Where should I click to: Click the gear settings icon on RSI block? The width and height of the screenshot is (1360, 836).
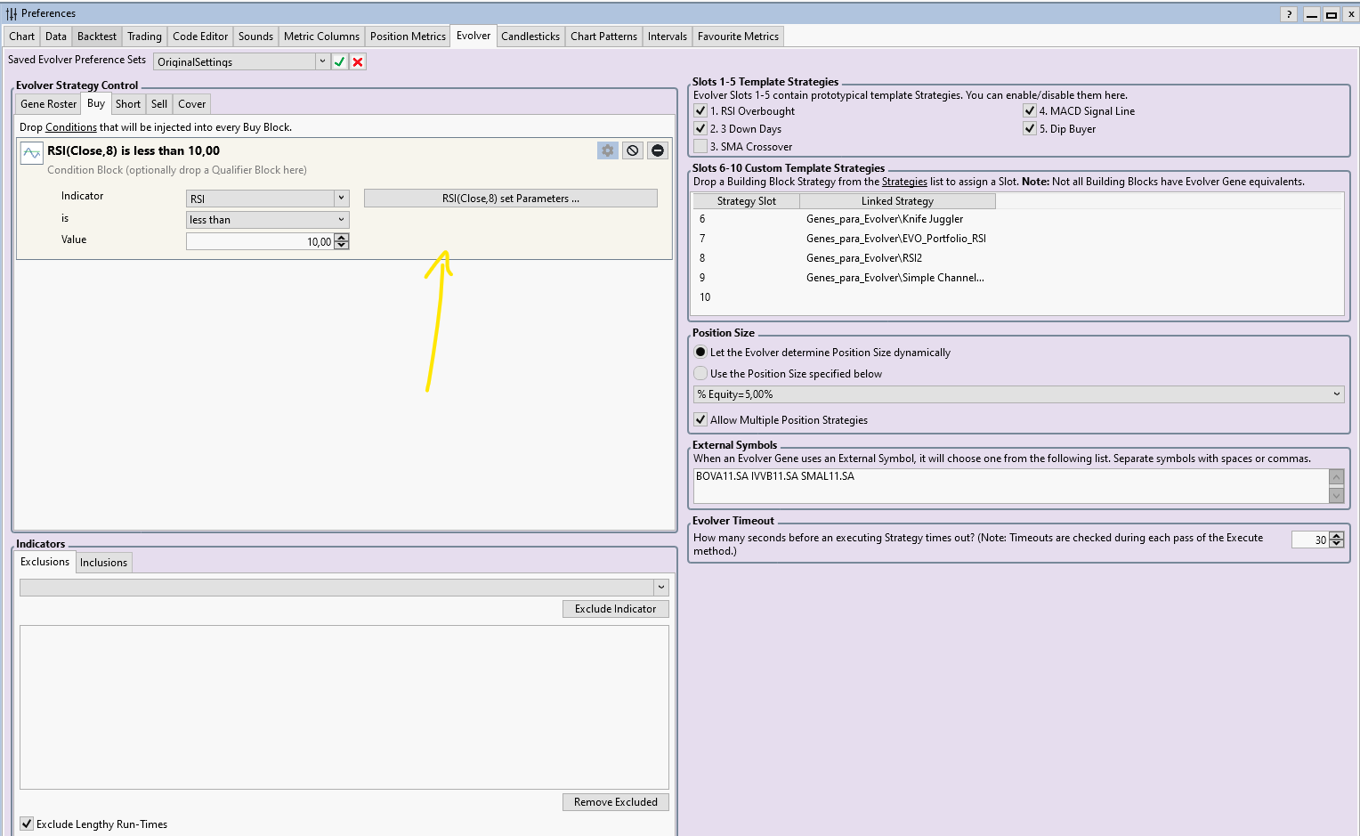tap(608, 150)
